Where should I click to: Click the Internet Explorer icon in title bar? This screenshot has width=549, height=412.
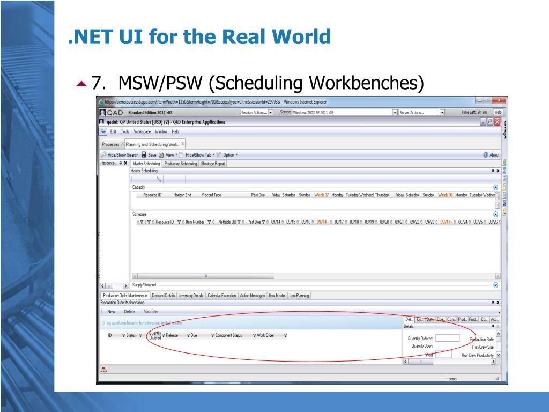click(101, 102)
